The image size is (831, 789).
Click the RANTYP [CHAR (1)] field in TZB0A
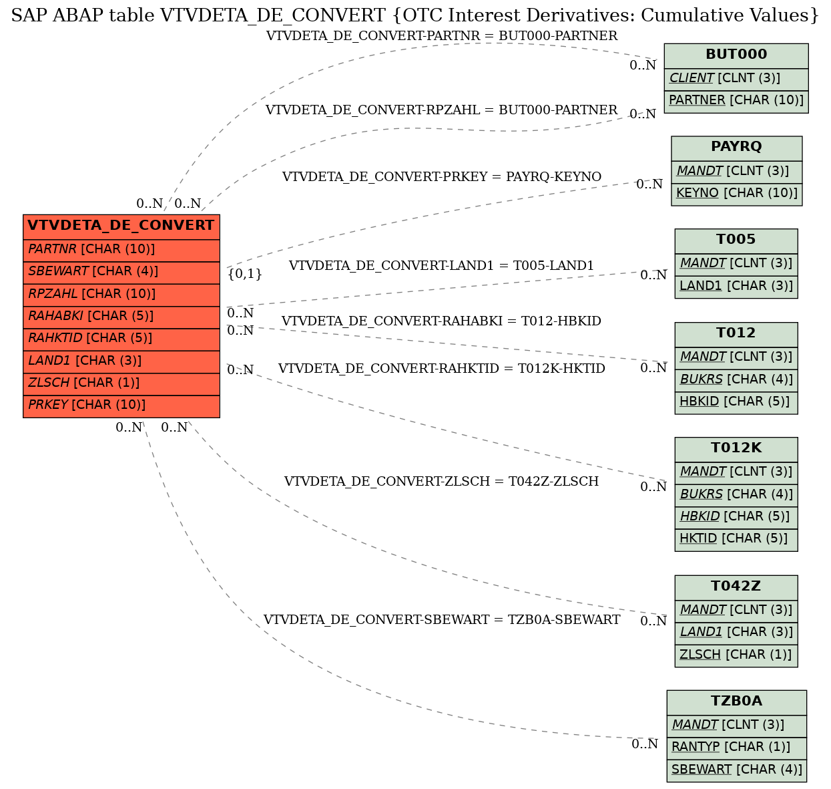pos(736,748)
